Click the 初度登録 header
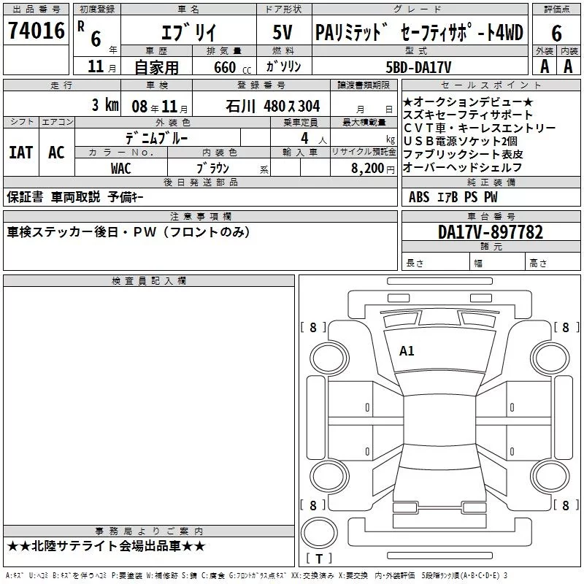The height and width of the screenshot is (584, 584). pos(97,9)
